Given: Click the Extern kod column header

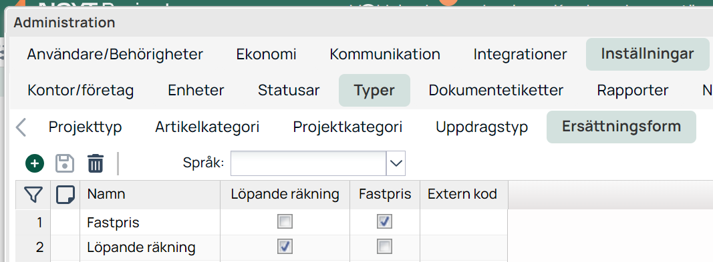Looking at the screenshot, I should point(464,195).
